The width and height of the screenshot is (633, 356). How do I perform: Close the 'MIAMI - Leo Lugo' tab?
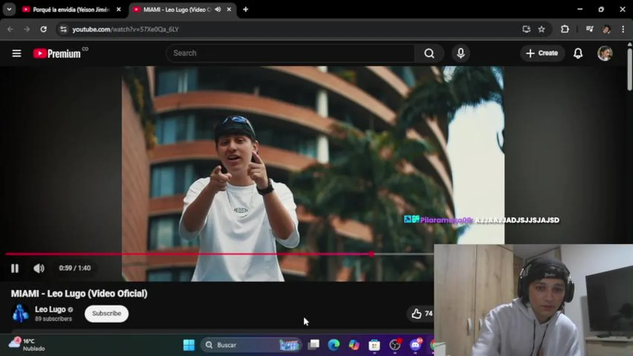(x=229, y=9)
